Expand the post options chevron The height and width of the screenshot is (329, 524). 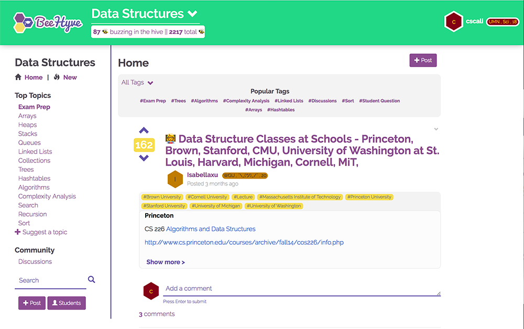pos(436,129)
